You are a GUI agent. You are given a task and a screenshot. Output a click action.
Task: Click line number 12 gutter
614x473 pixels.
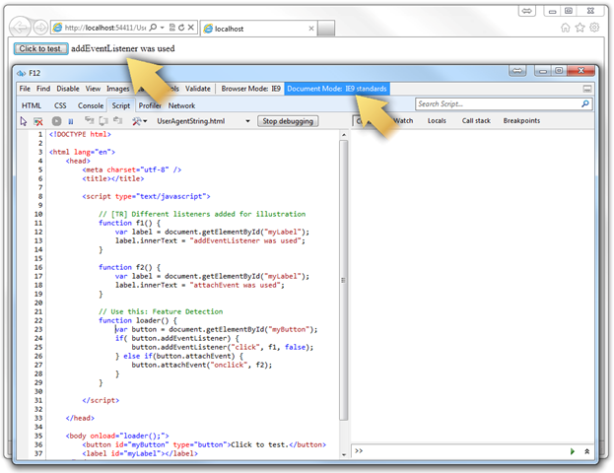(x=38, y=232)
